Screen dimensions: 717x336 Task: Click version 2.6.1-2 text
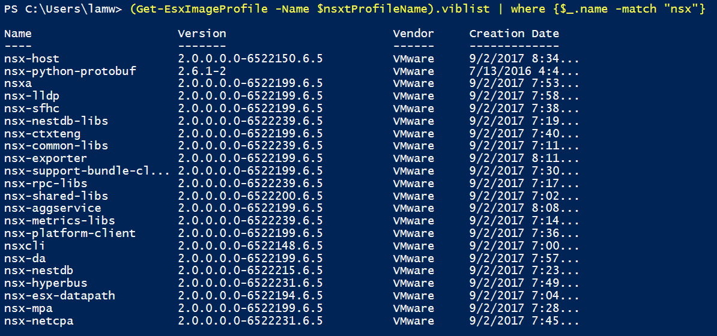coord(202,71)
